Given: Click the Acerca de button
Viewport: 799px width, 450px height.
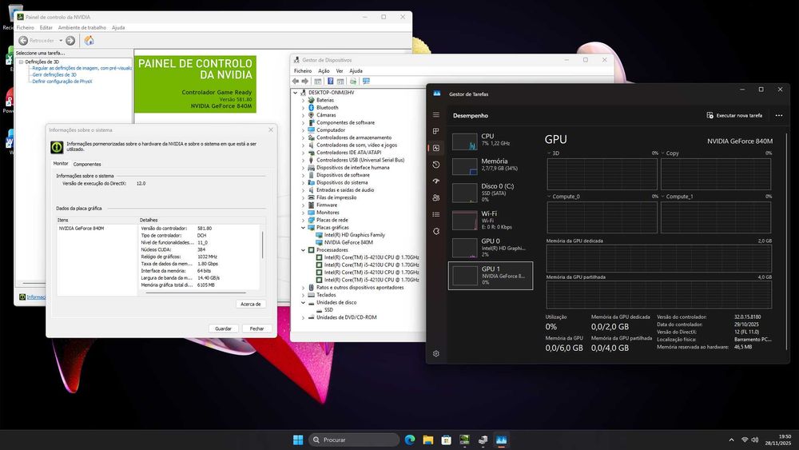Looking at the screenshot, I should pos(250,304).
